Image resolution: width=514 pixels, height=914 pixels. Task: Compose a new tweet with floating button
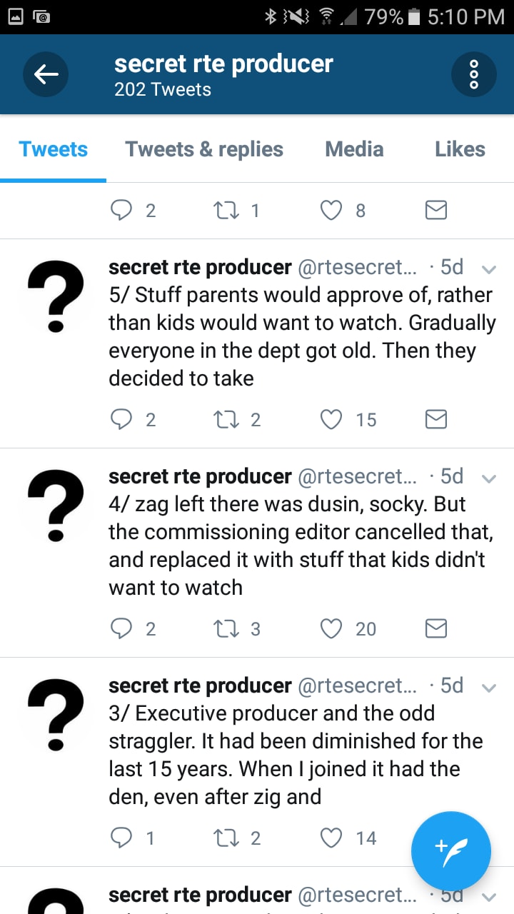451,851
